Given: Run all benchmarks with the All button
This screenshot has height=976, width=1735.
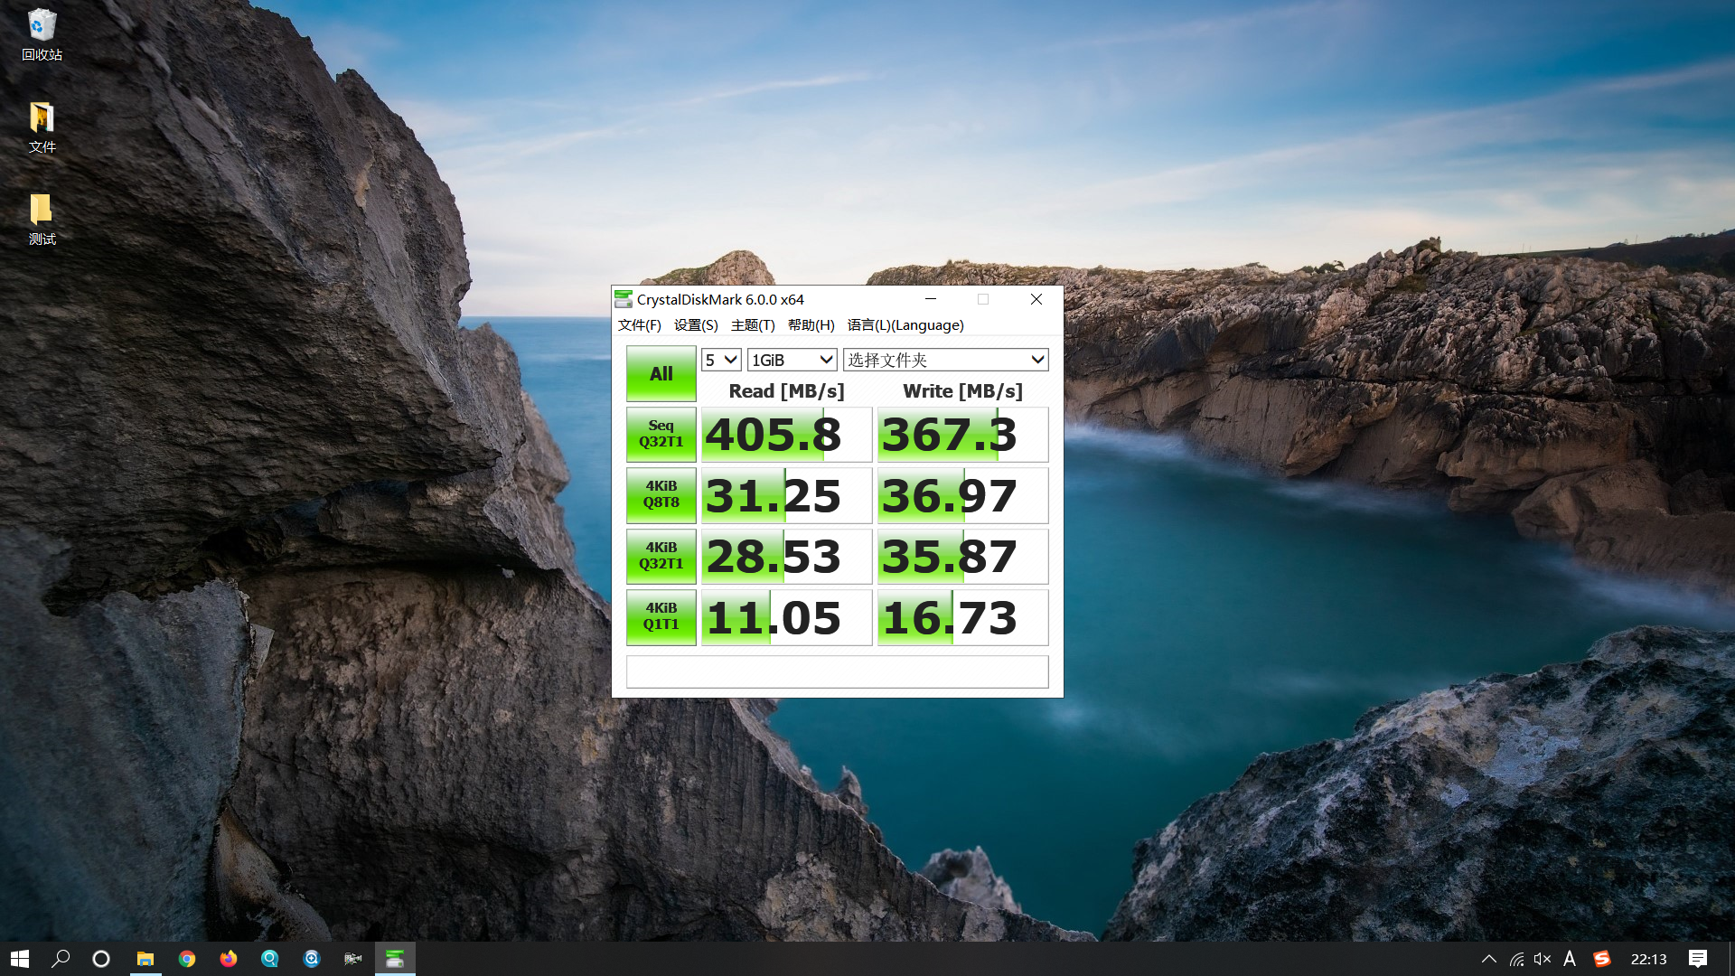Looking at the screenshot, I should 661,373.
